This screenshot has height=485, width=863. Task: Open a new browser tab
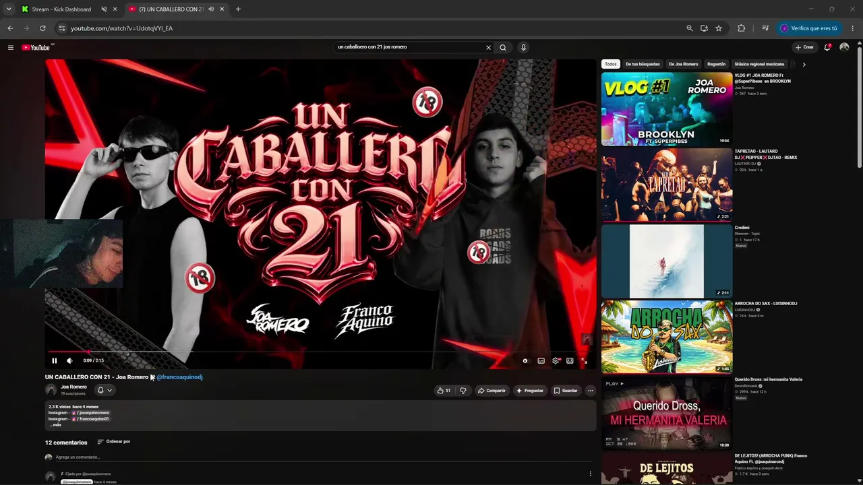click(238, 9)
